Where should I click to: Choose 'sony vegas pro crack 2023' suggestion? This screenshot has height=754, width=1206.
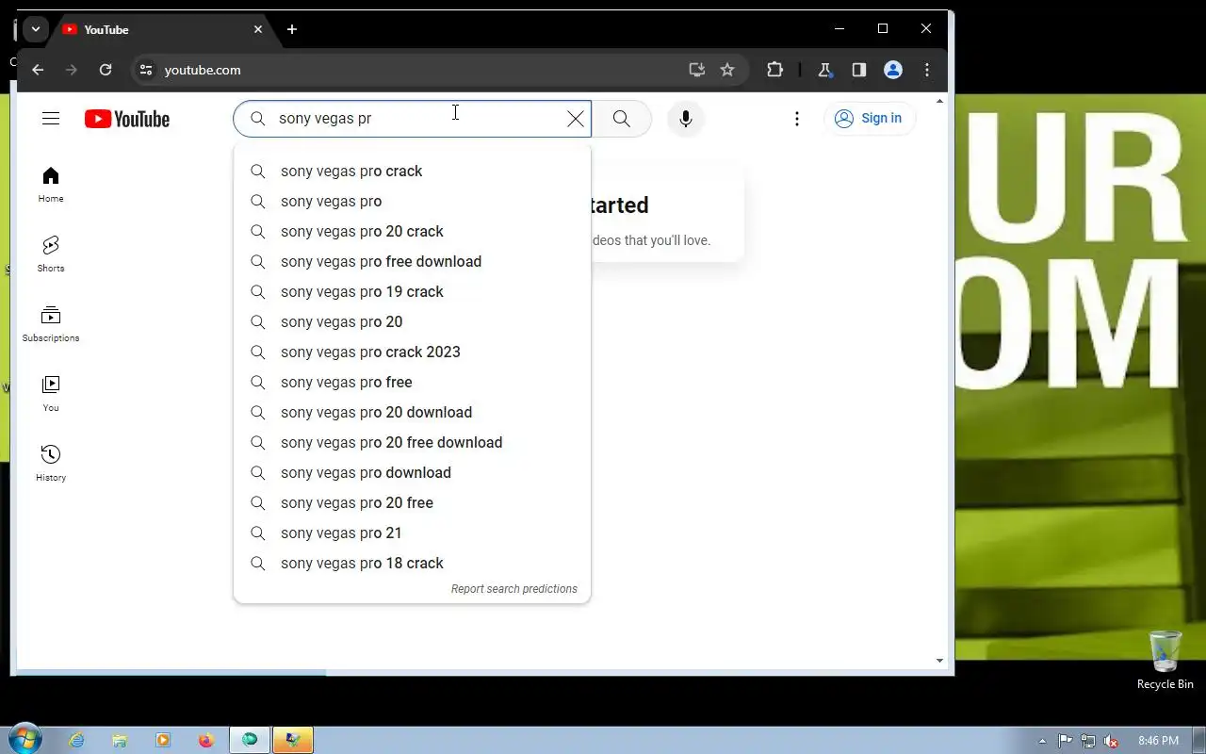point(412,352)
